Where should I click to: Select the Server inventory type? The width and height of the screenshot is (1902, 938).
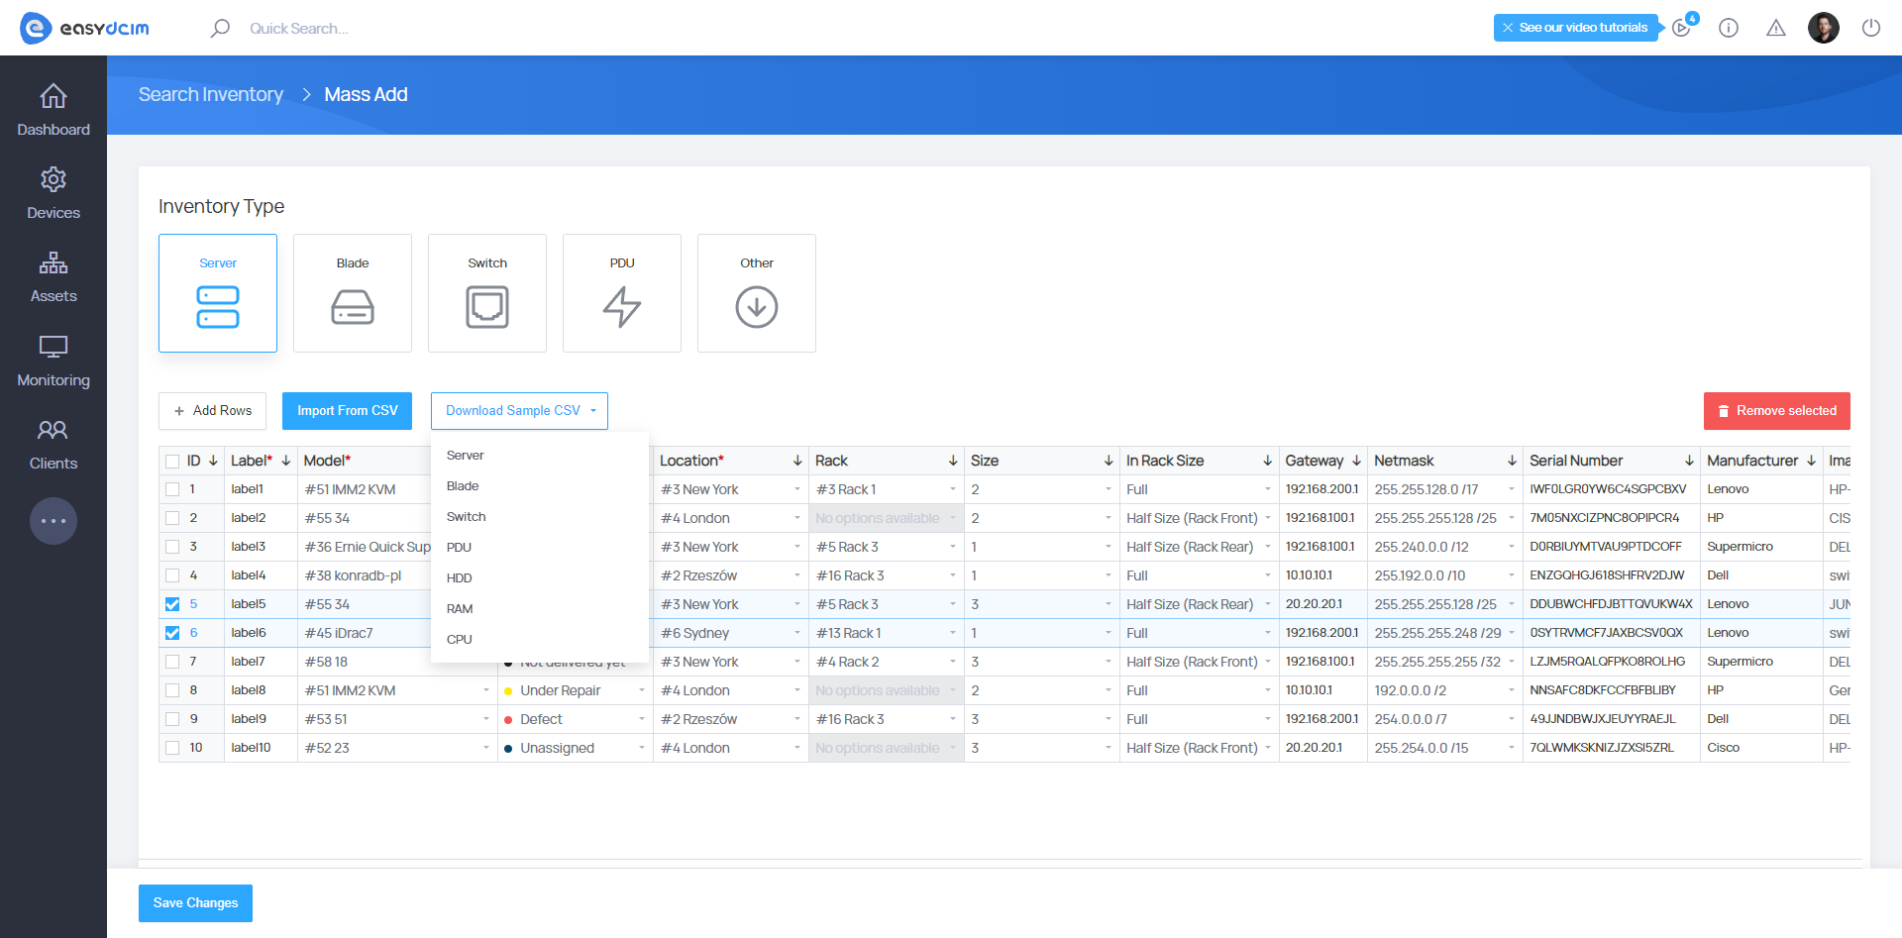(x=218, y=293)
